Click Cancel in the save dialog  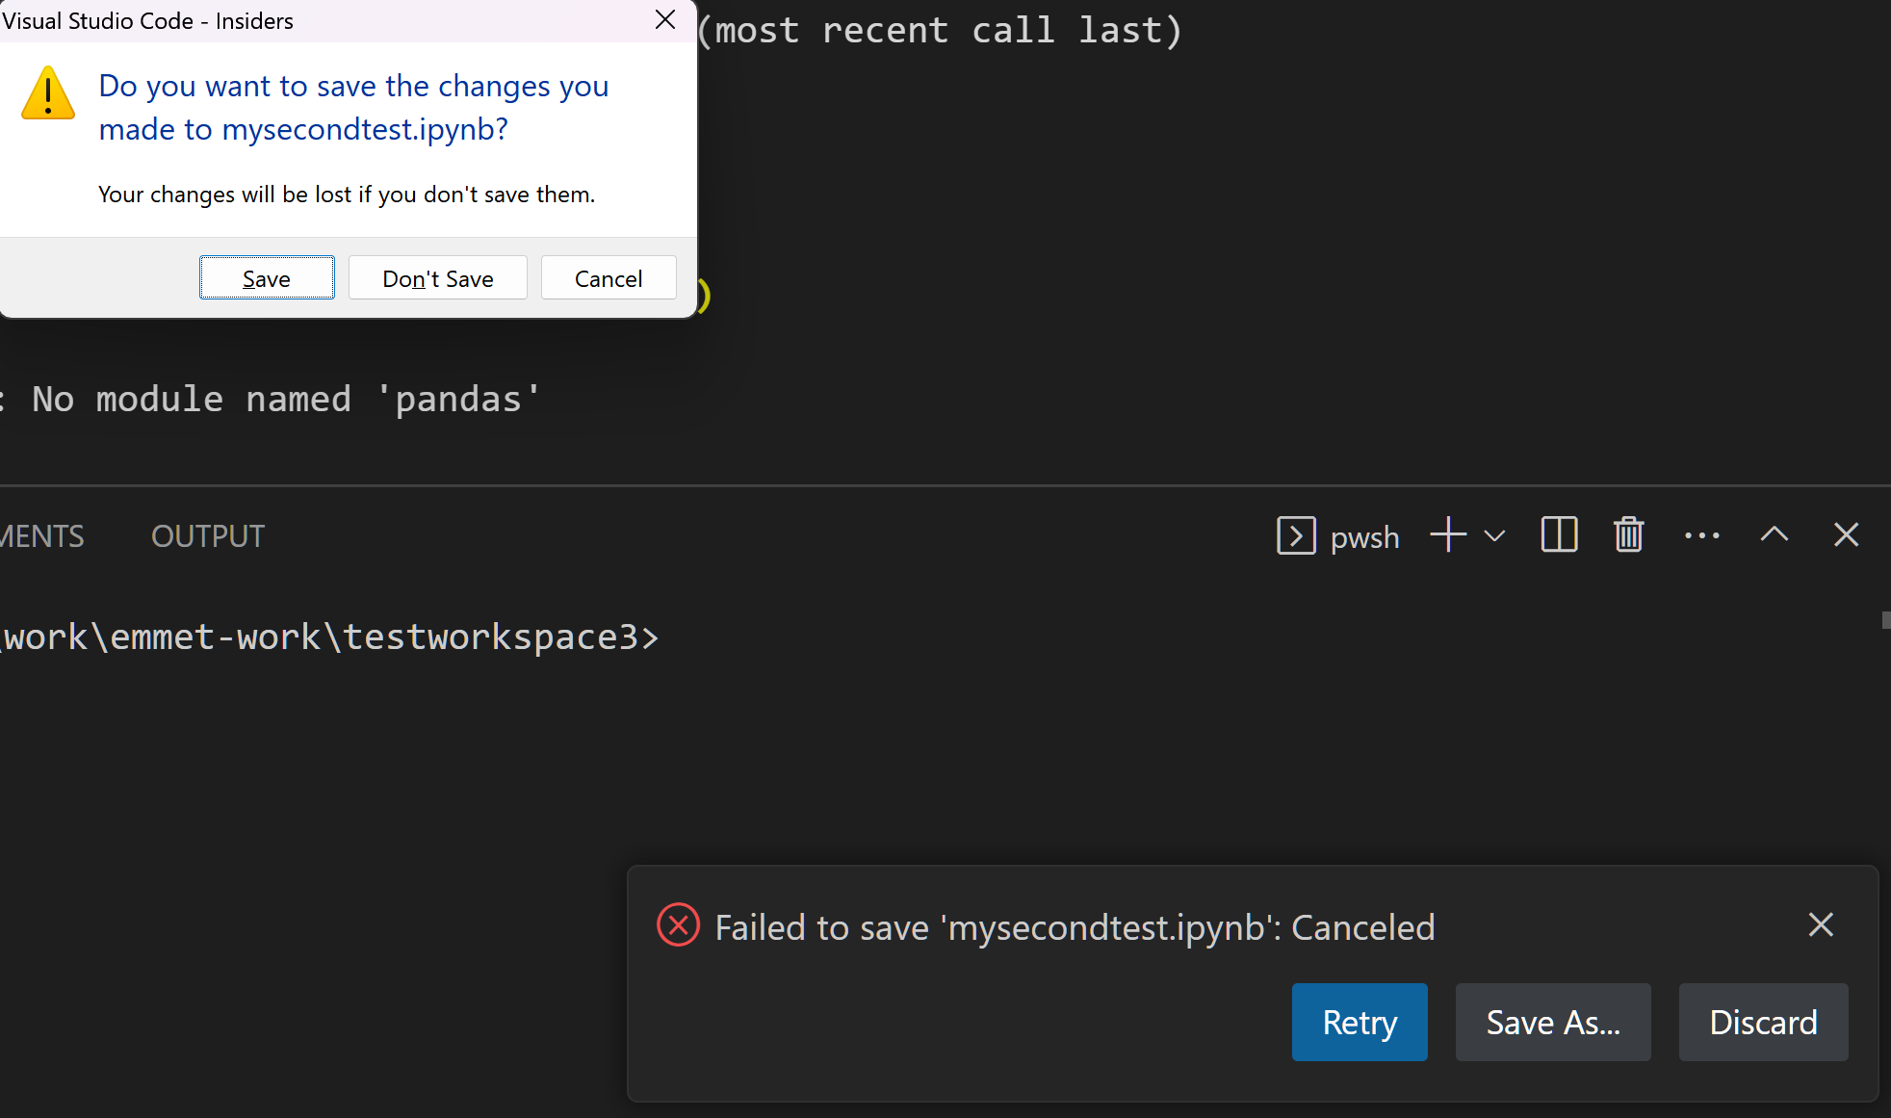pos(608,278)
